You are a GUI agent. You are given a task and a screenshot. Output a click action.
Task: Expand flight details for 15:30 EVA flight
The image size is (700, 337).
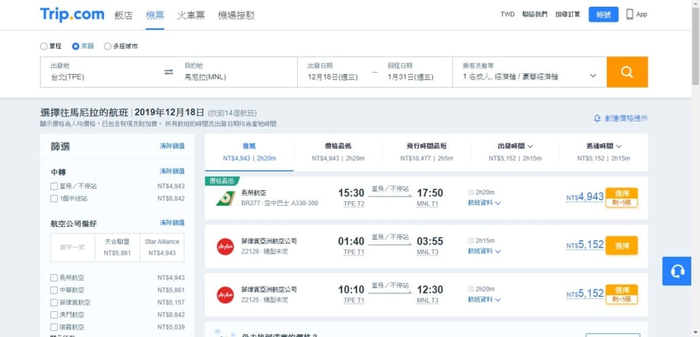click(x=484, y=202)
